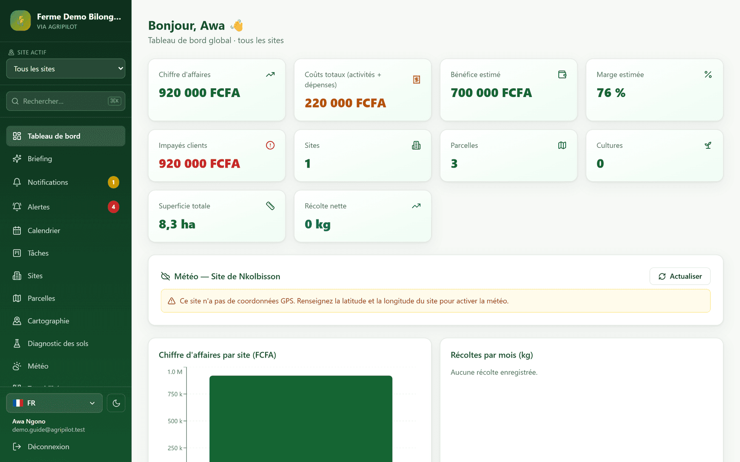Click the receipt icon on Coûts totaux card
Viewport: 740px width, 462px height.
tap(417, 79)
